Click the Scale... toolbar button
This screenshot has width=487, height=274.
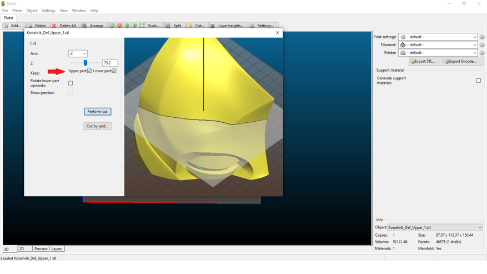(x=150, y=26)
